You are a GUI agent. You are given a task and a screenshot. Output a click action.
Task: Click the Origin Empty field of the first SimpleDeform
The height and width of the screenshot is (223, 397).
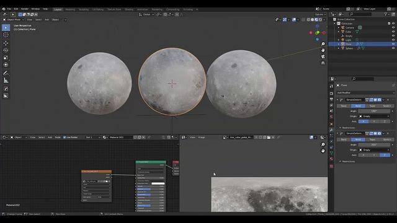[x=374, y=116]
